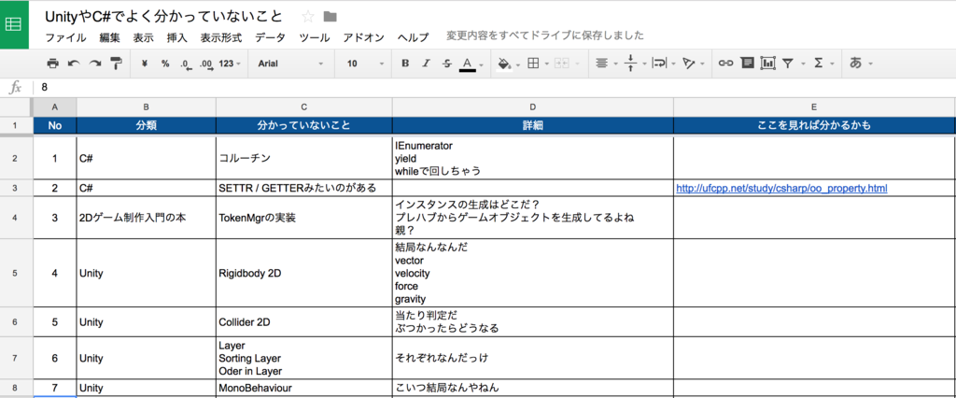Image resolution: width=956 pixels, height=398 pixels.
Task: Click the こいつ結局なんやねん cell
Action: click(533, 388)
